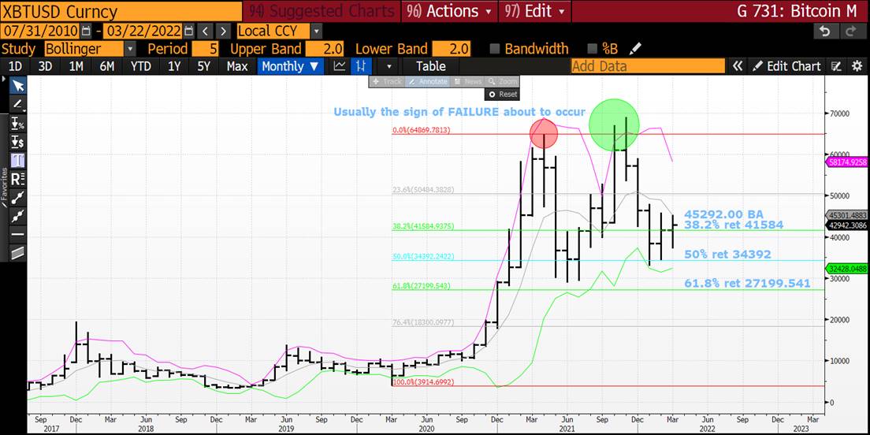This screenshot has width=870, height=435.
Task: Click the Table button
Action: coord(430,66)
